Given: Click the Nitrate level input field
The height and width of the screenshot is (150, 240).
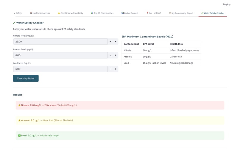Looking at the screenshot, I should point(60,42).
